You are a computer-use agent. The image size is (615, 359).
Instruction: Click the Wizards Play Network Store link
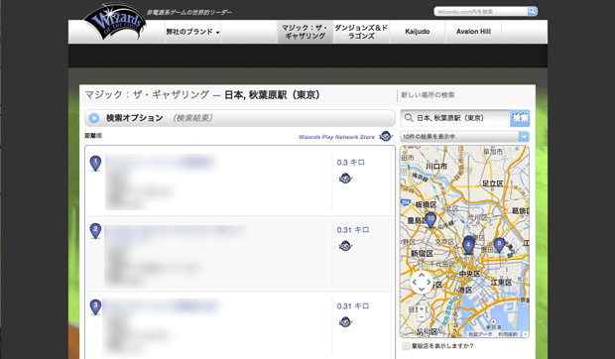coord(336,137)
